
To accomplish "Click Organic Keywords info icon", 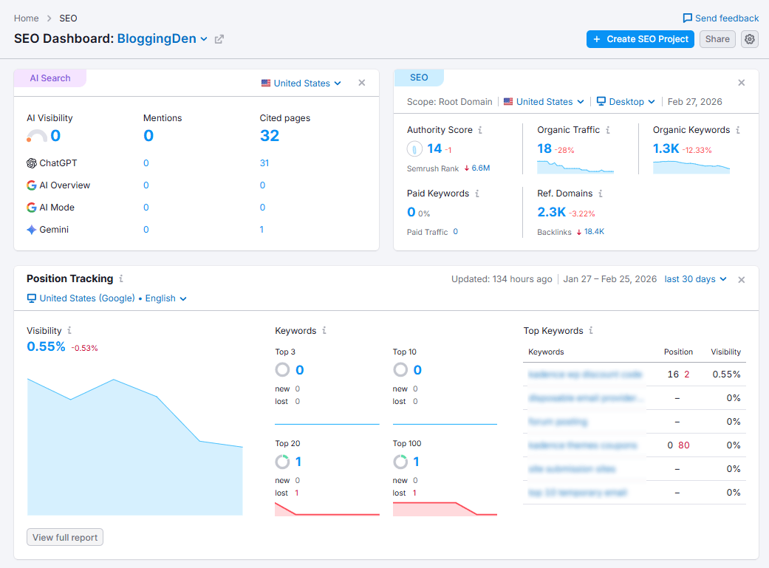I will (x=738, y=130).
